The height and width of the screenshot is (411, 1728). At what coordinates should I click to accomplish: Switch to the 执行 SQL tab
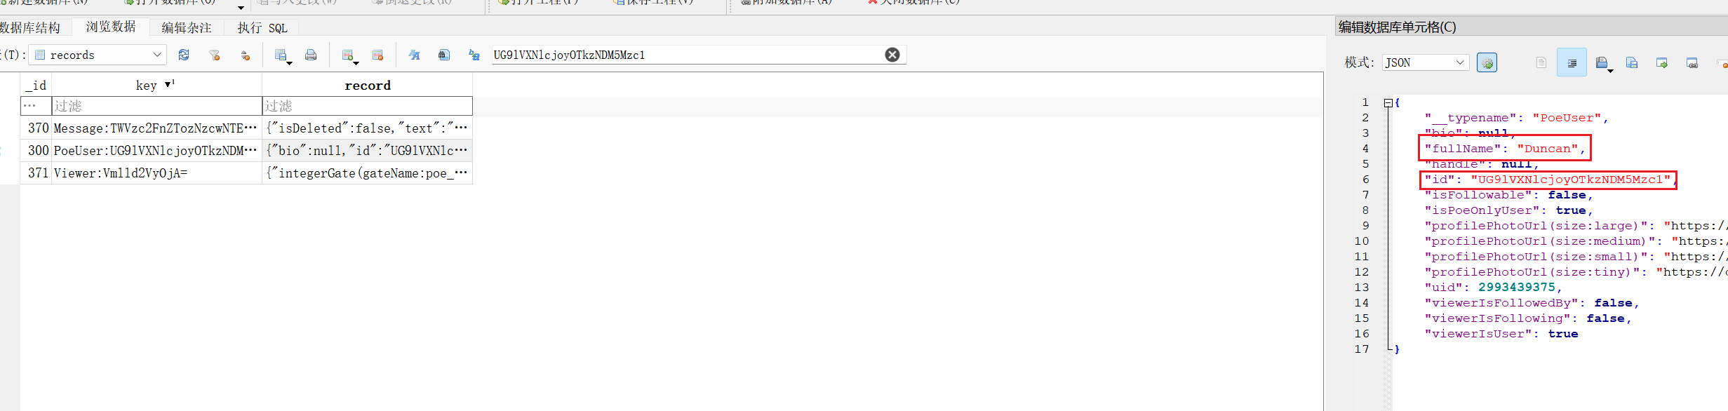tap(262, 28)
